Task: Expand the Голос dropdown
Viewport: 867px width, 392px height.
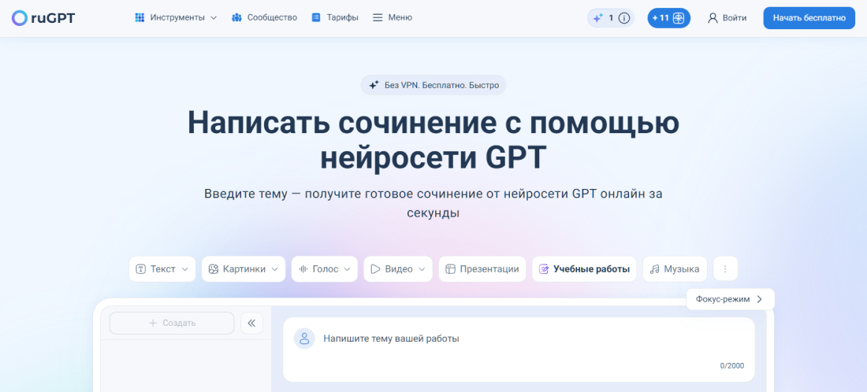Action: (x=324, y=269)
